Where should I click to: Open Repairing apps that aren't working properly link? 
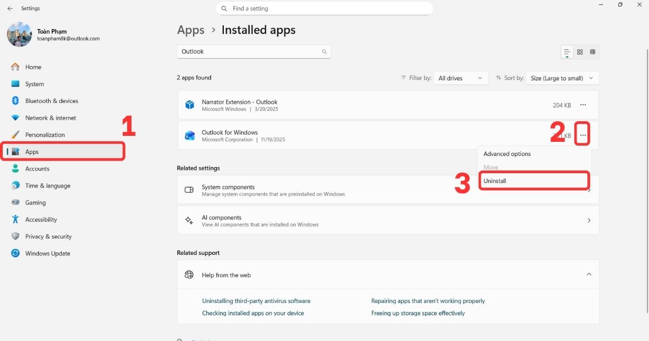[x=428, y=301]
